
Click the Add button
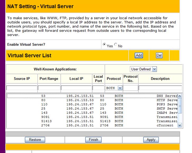click(139, 55)
